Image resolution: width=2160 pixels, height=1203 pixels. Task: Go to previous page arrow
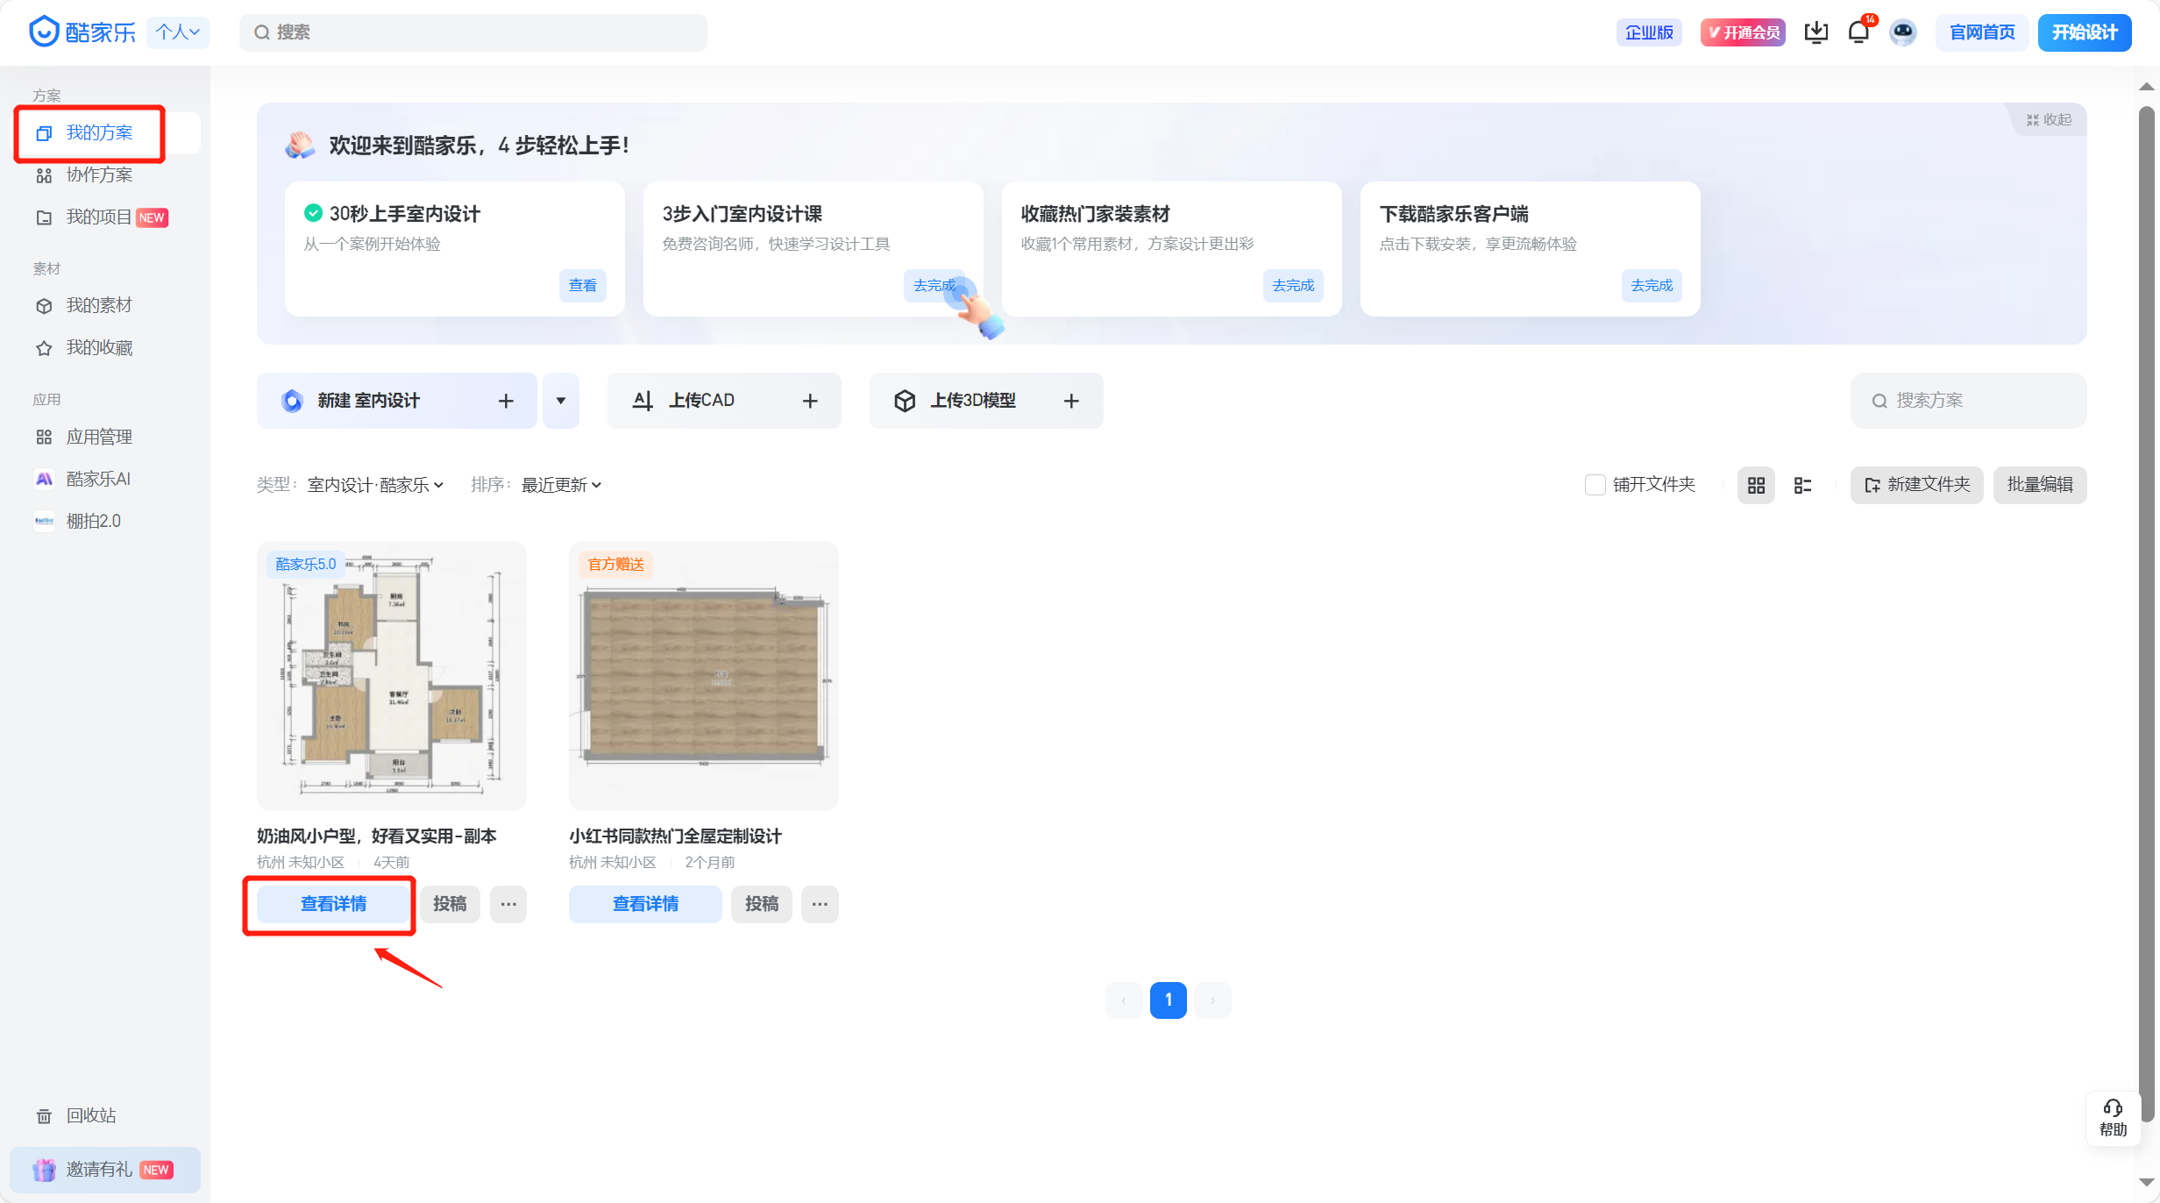[1124, 1000]
